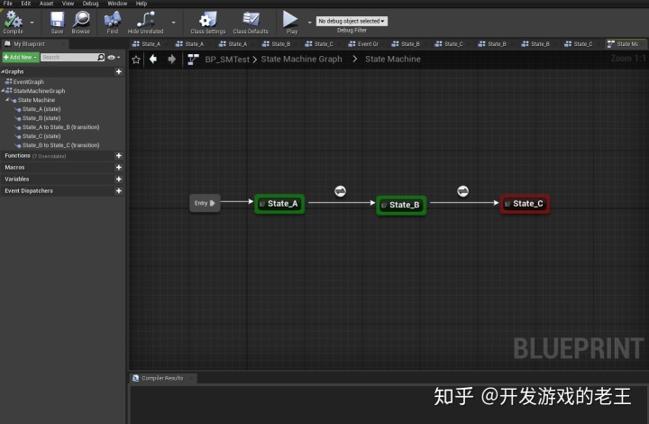Open the debug object selector dropdown
The image size is (649, 424).
coord(352,21)
